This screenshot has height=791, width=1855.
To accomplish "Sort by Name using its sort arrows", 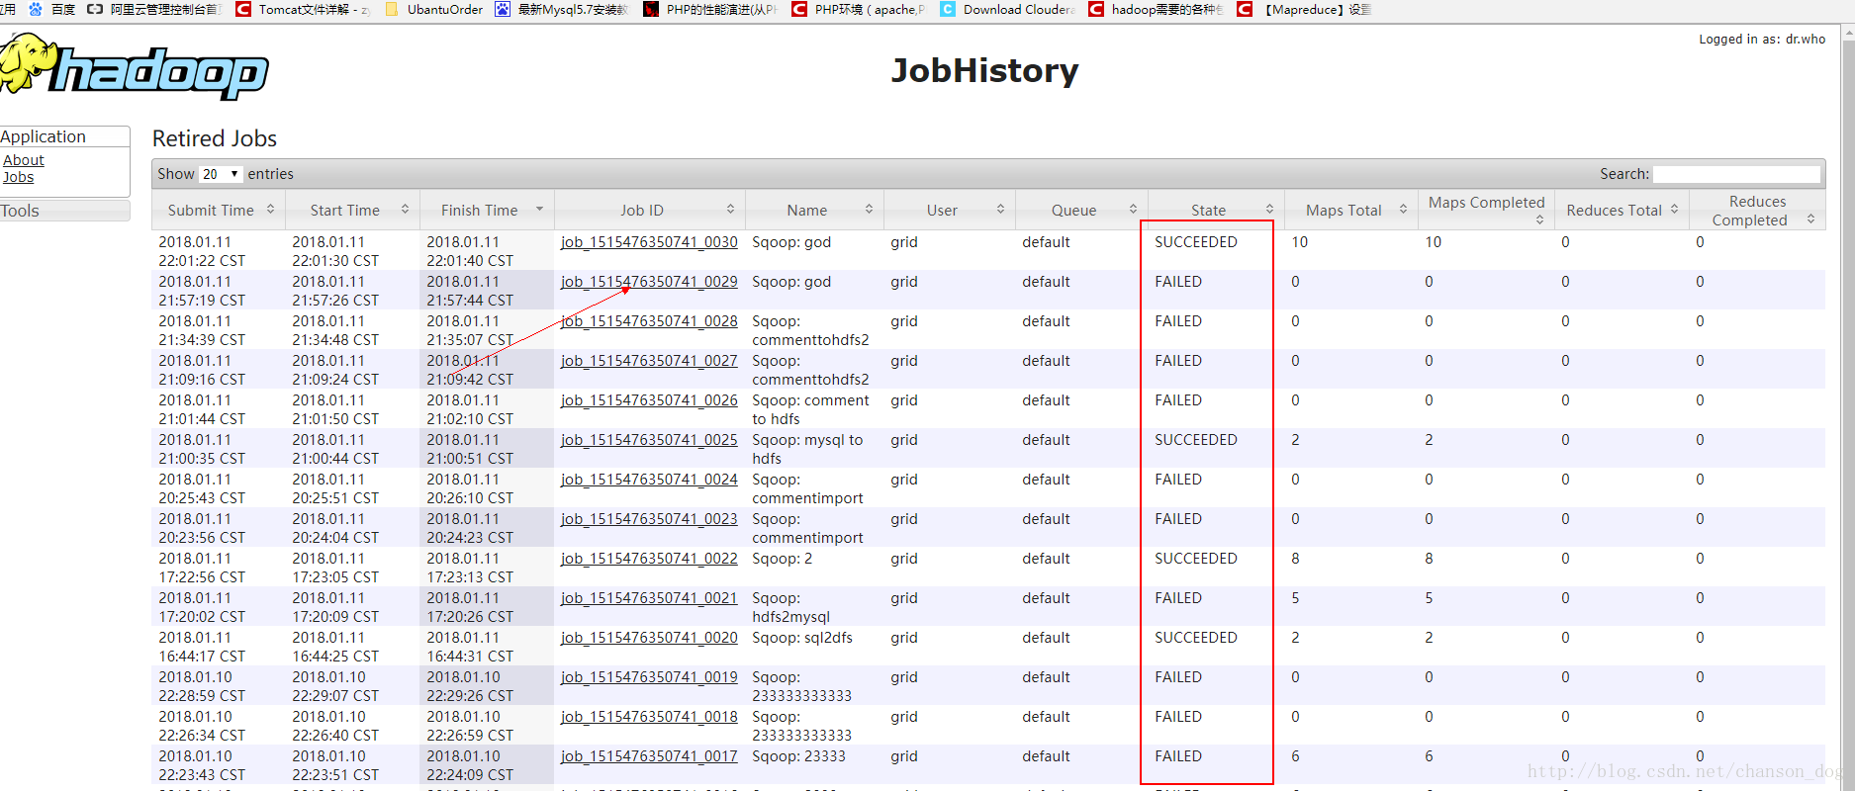I will [x=869, y=210].
